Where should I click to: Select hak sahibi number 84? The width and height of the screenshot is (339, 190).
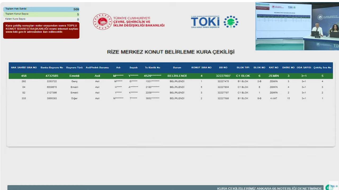[24, 87]
